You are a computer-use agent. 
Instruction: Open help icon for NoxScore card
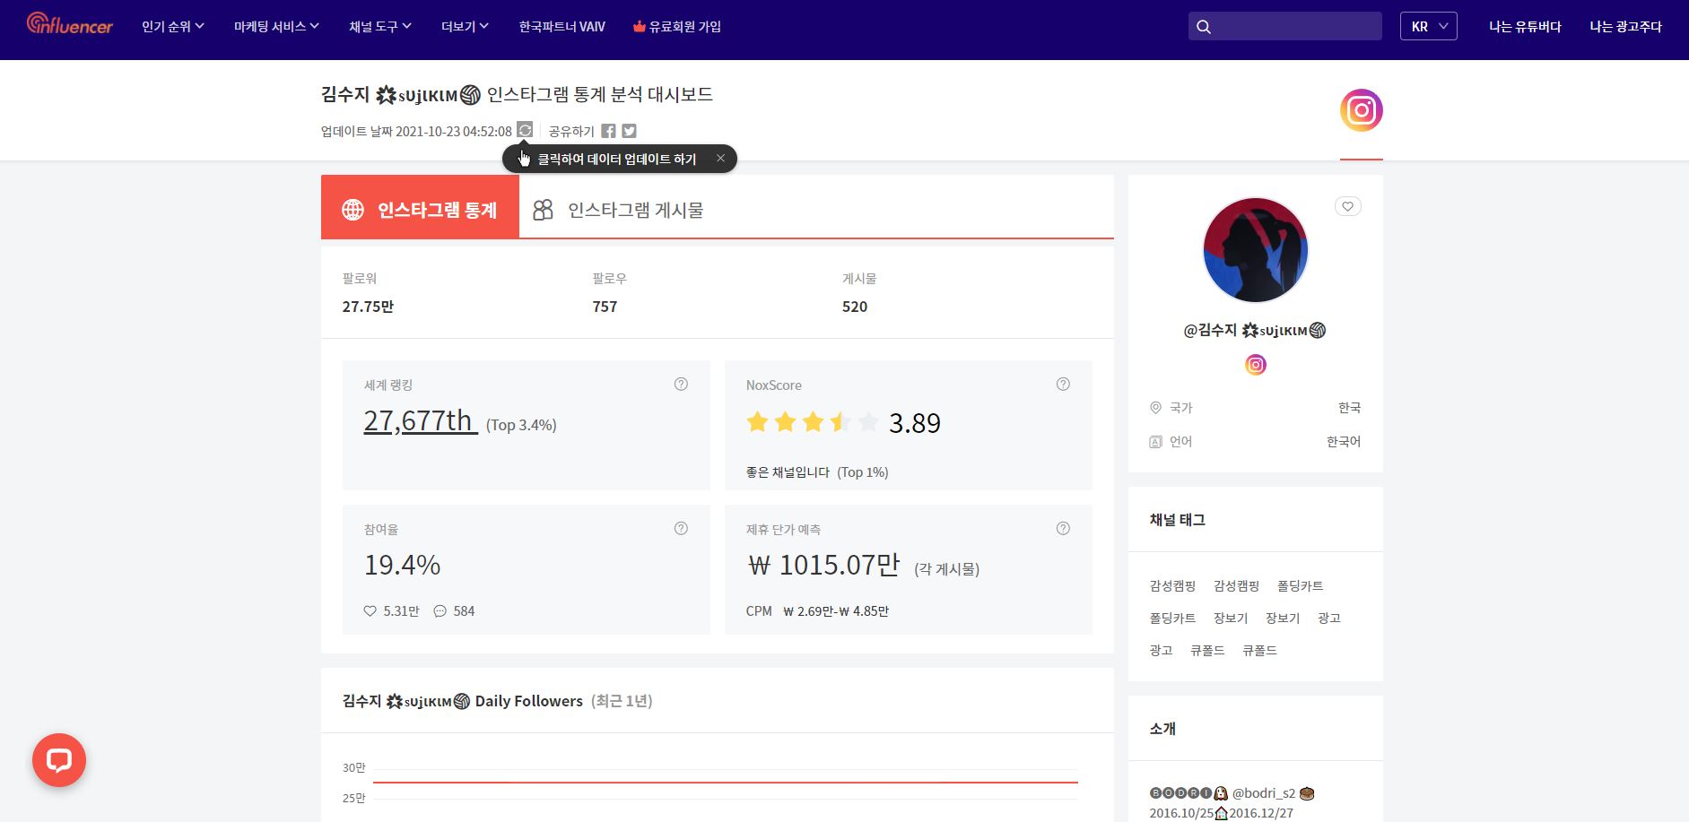tap(1063, 385)
